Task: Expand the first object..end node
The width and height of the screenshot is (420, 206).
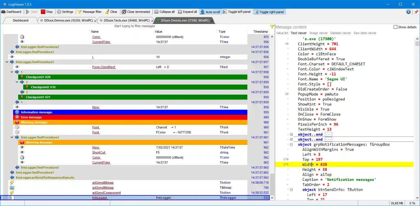Action: coord(291,134)
